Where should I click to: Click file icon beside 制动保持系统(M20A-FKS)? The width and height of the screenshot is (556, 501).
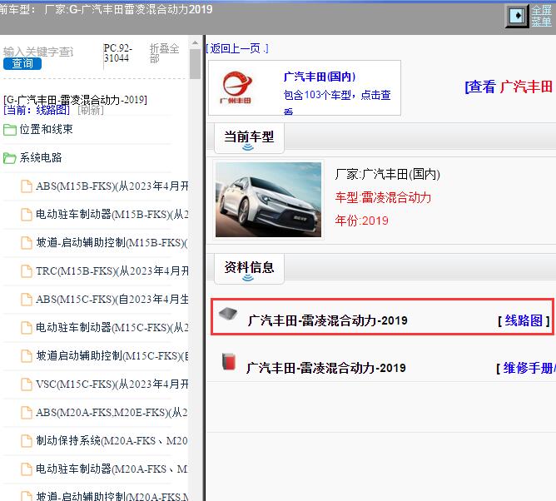coord(27,441)
